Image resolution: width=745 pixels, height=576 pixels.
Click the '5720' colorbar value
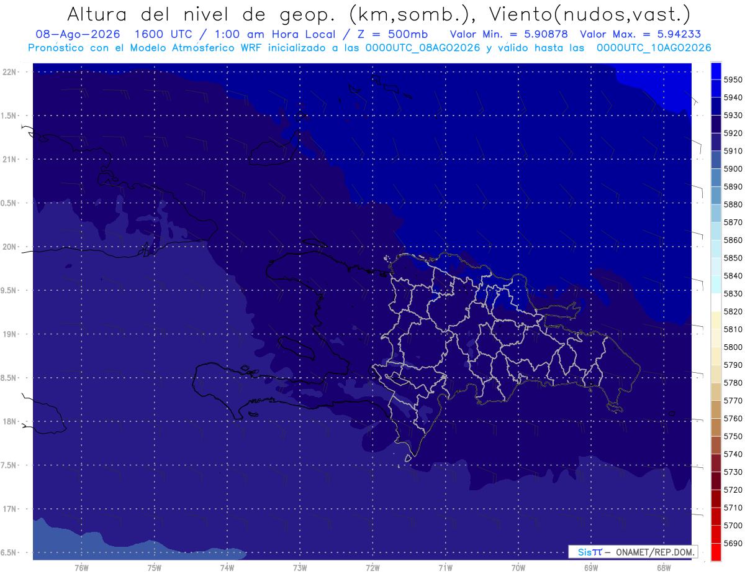coord(733,490)
